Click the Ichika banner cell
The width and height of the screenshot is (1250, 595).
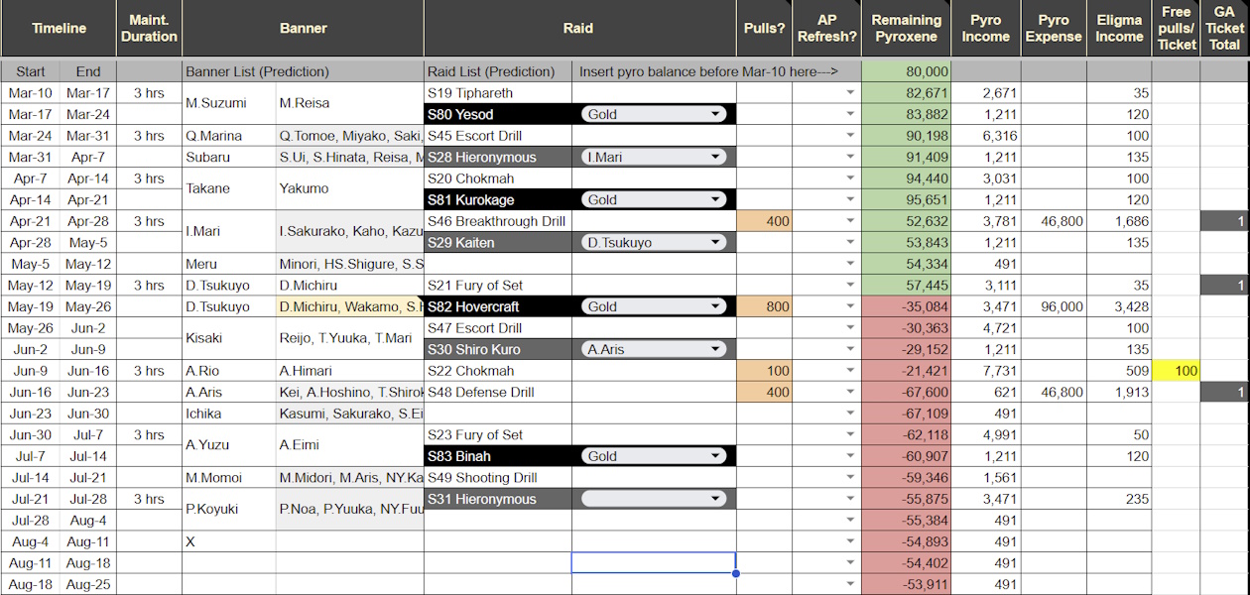point(229,414)
